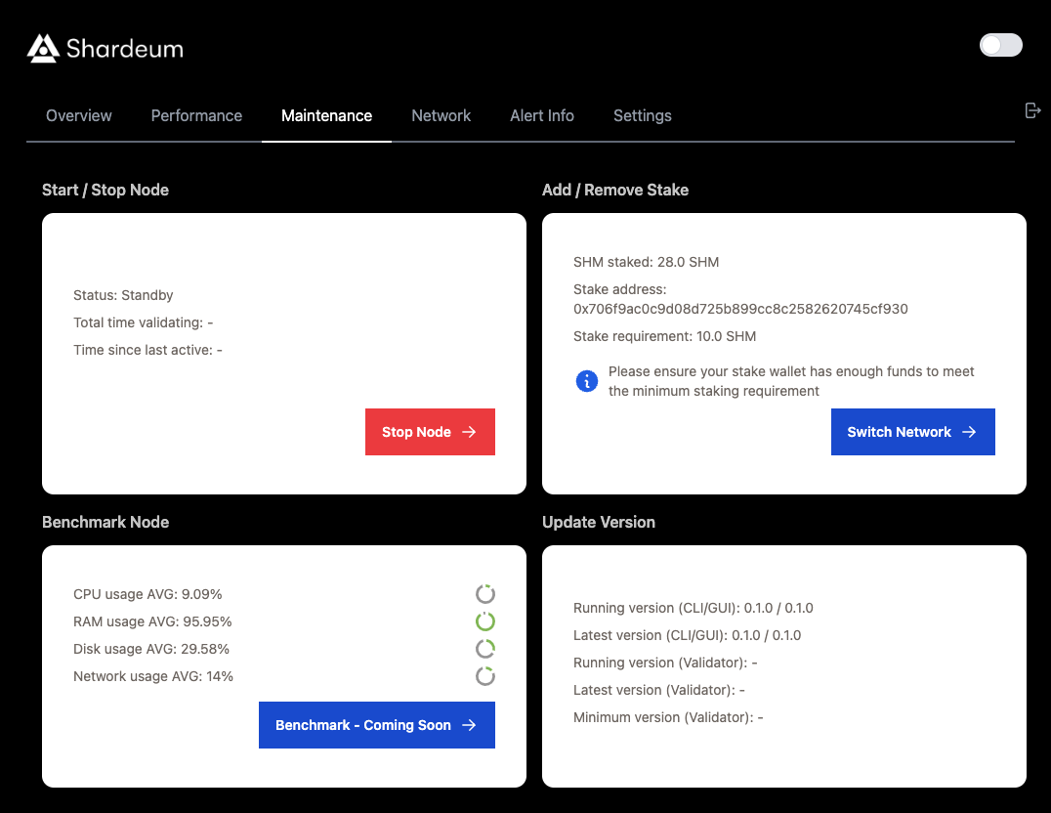The image size is (1051, 813).
Task: Click the 'Benchmark Node' heading
Action: coord(105,522)
